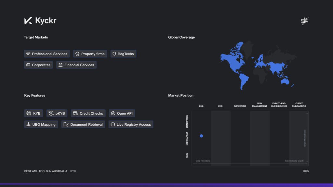Click the END-TO-END DUE DILIGENCE column header
The height and width of the screenshot is (187, 333).
tap(279, 105)
